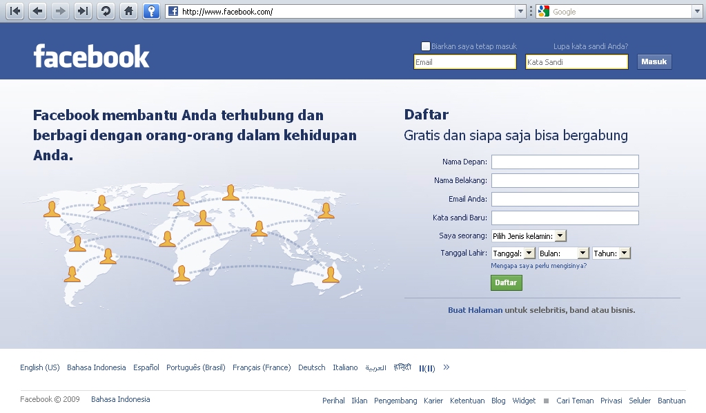Open Ketentuan footer link
This screenshot has height=413, width=706.
pos(467,401)
